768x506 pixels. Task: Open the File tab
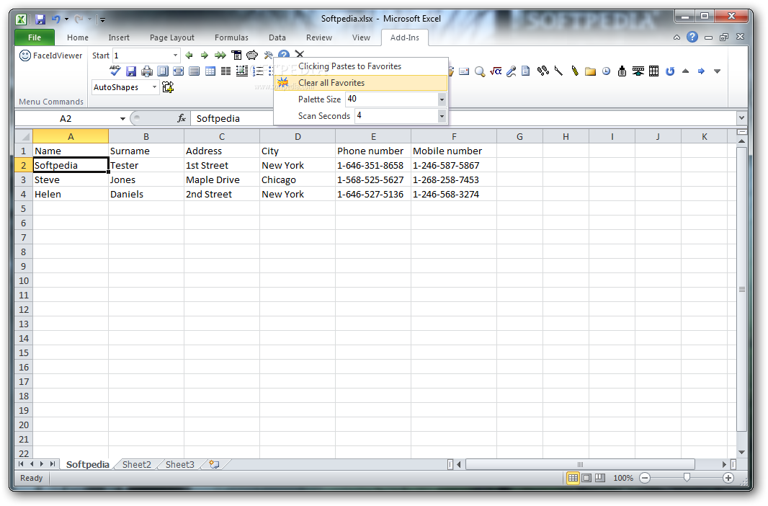[x=35, y=37]
